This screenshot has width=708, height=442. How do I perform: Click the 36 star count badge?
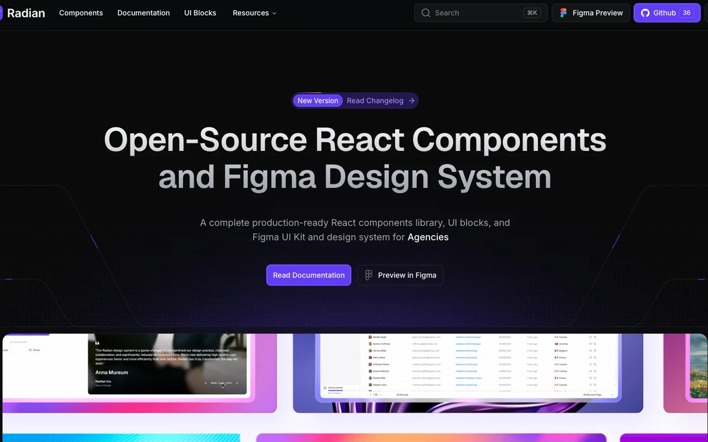(x=687, y=13)
